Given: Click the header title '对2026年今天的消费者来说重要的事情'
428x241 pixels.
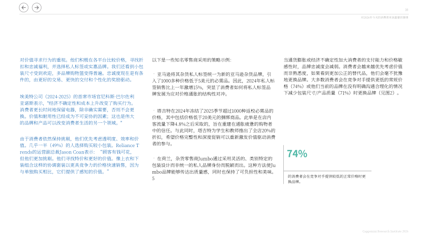Looking at the screenshot, I should (x=384, y=18).
